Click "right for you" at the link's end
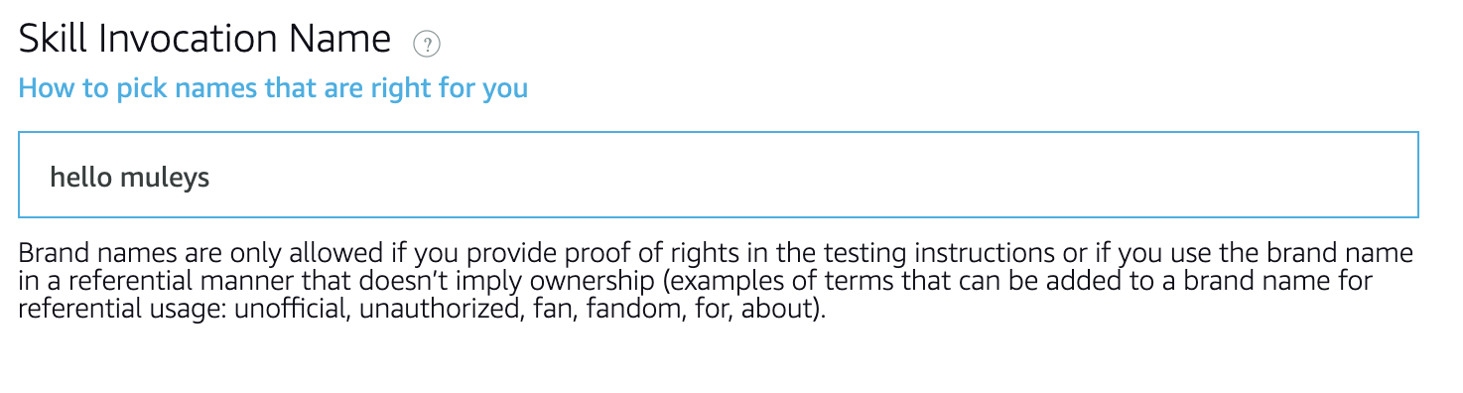 (x=449, y=88)
